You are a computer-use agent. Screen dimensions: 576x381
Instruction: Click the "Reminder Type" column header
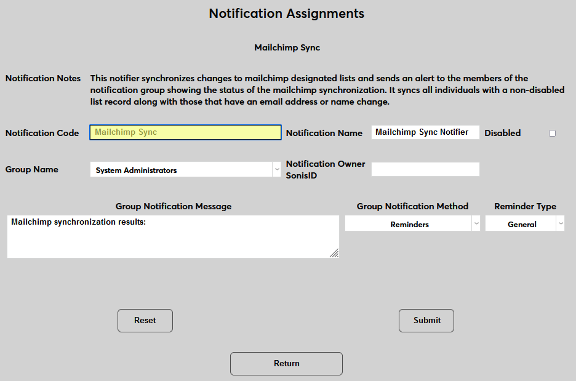525,206
